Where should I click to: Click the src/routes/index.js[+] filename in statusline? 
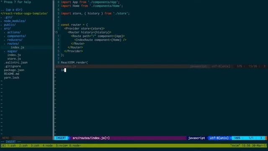pos(91,138)
